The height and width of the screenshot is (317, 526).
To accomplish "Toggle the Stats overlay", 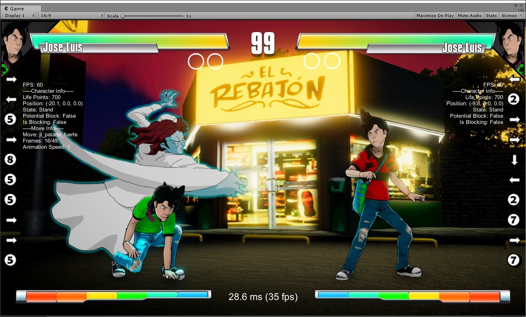I will pos(491,16).
